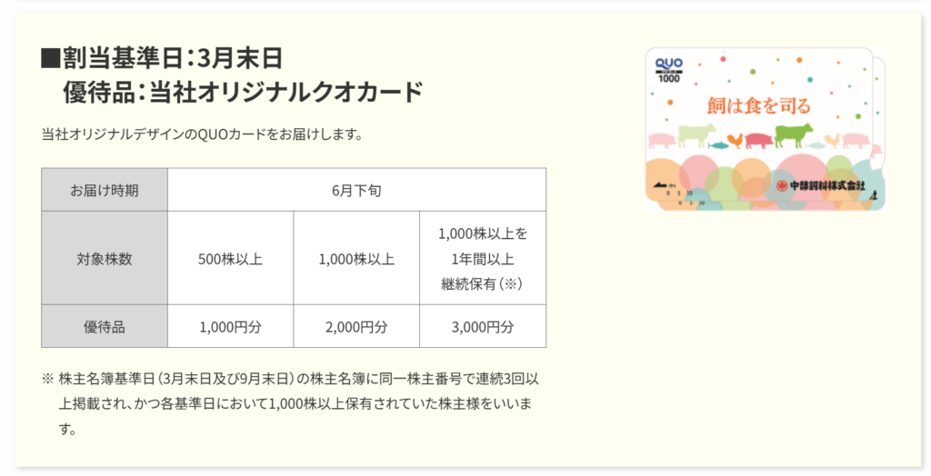This screenshot has height=476, width=931.
Task: Click the 2,000円分 benefit cell
Action: (x=356, y=326)
